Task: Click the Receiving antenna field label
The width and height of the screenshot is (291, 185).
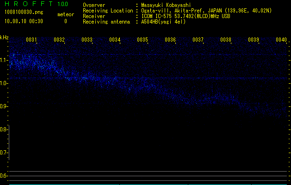Action: 106,22
